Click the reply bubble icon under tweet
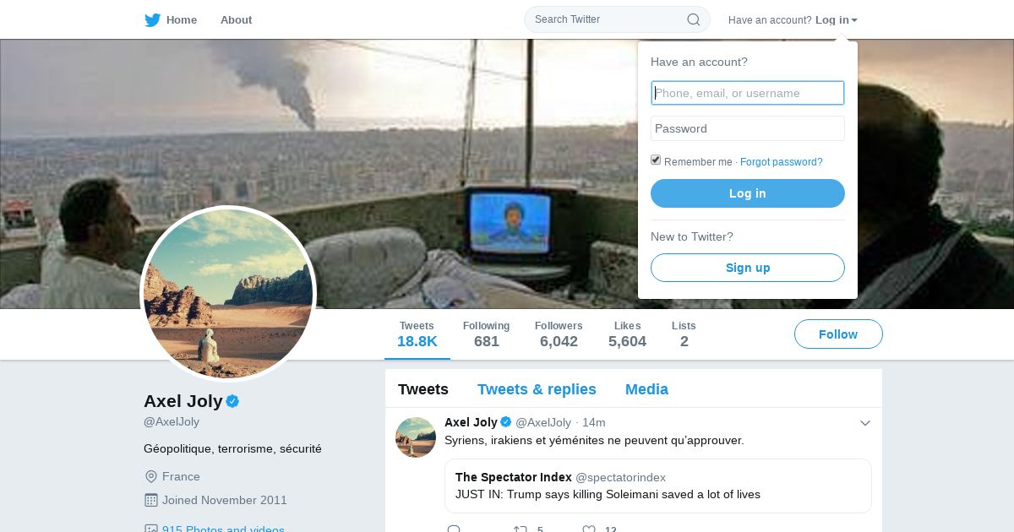The height and width of the screenshot is (532, 1014). pyautogui.click(x=454, y=529)
